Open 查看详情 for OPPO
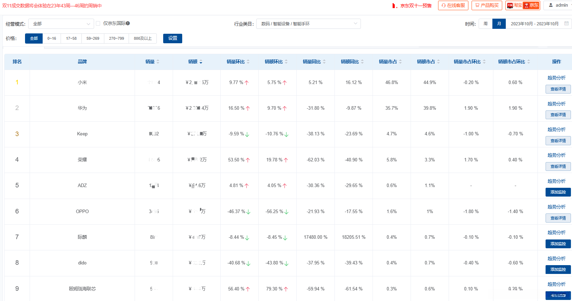This screenshot has height=301, width=572. click(x=558, y=218)
